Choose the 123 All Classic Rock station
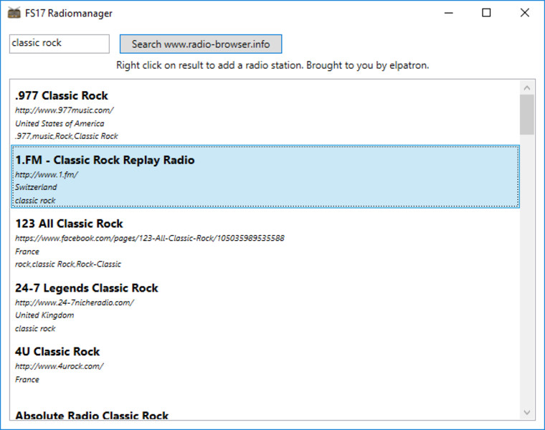 tap(69, 224)
